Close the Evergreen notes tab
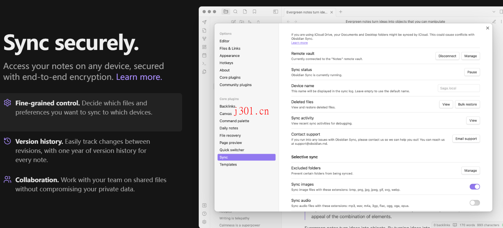The image size is (503, 228). click(332, 12)
